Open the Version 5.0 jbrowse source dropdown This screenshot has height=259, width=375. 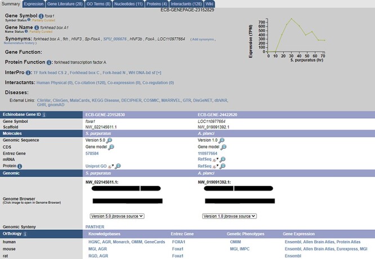coord(117,216)
